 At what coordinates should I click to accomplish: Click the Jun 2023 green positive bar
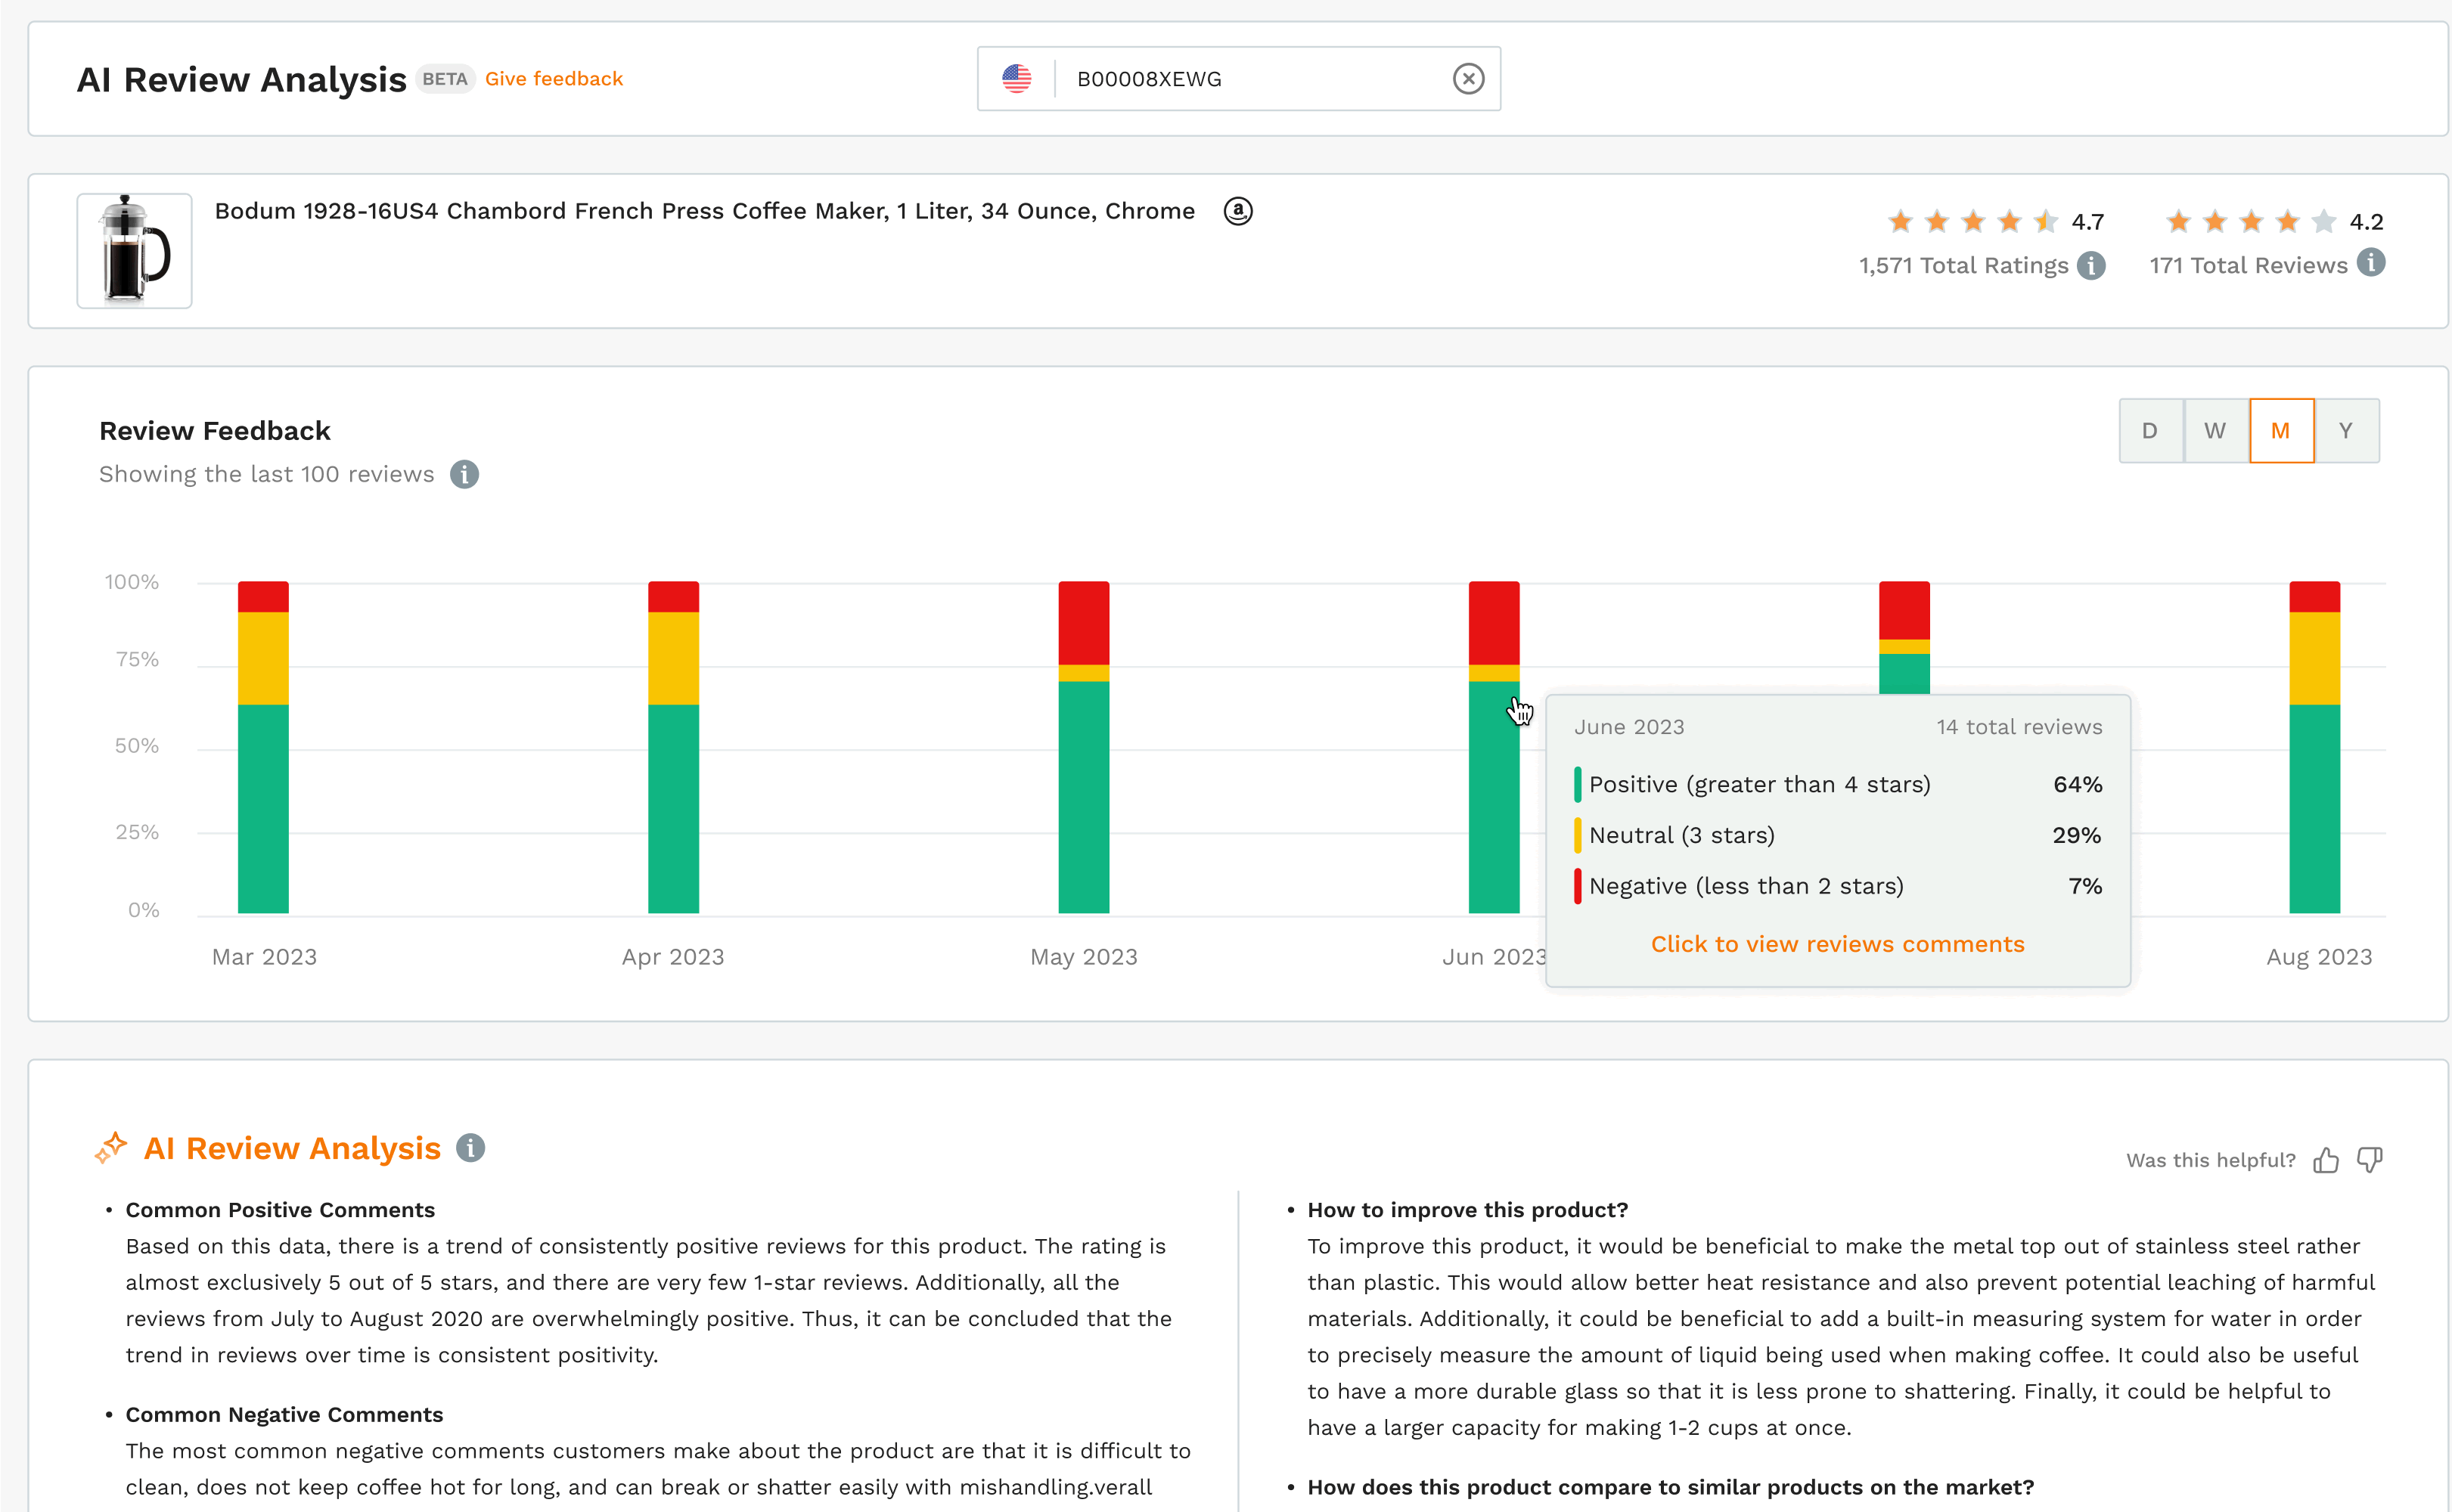pyautogui.click(x=1494, y=797)
